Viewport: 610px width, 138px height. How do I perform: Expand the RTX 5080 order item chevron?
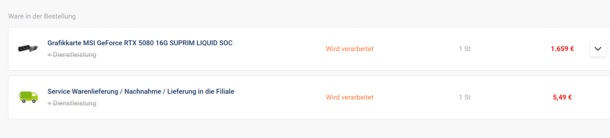pos(598,49)
